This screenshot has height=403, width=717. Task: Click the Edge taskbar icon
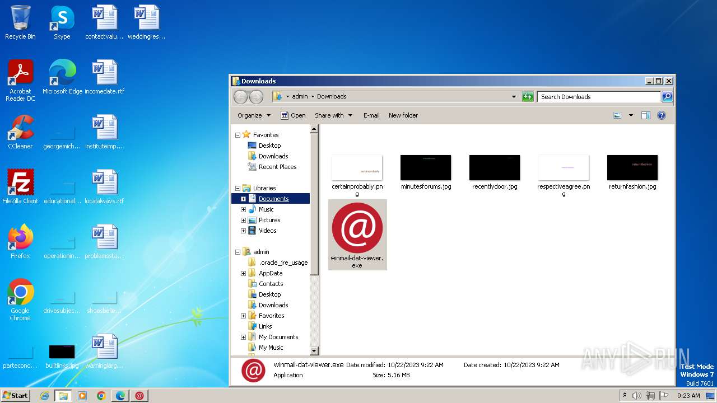click(x=120, y=396)
